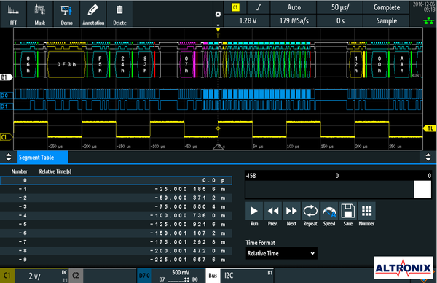Click the segment history slider bar
The image size is (437, 283).
click(x=339, y=190)
